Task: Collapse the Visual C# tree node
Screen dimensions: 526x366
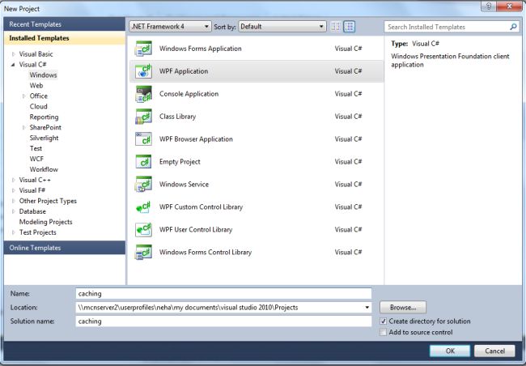Action: 13,65
